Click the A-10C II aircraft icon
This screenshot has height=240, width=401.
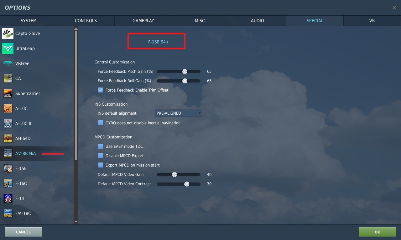pos(8,123)
